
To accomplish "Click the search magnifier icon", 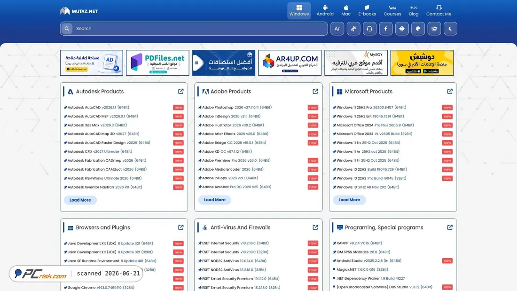I will pos(67,29).
